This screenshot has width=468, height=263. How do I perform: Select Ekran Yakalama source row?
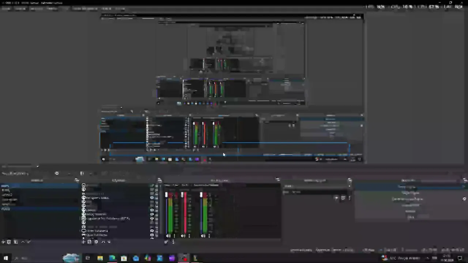pyautogui.click(x=117, y=231)
